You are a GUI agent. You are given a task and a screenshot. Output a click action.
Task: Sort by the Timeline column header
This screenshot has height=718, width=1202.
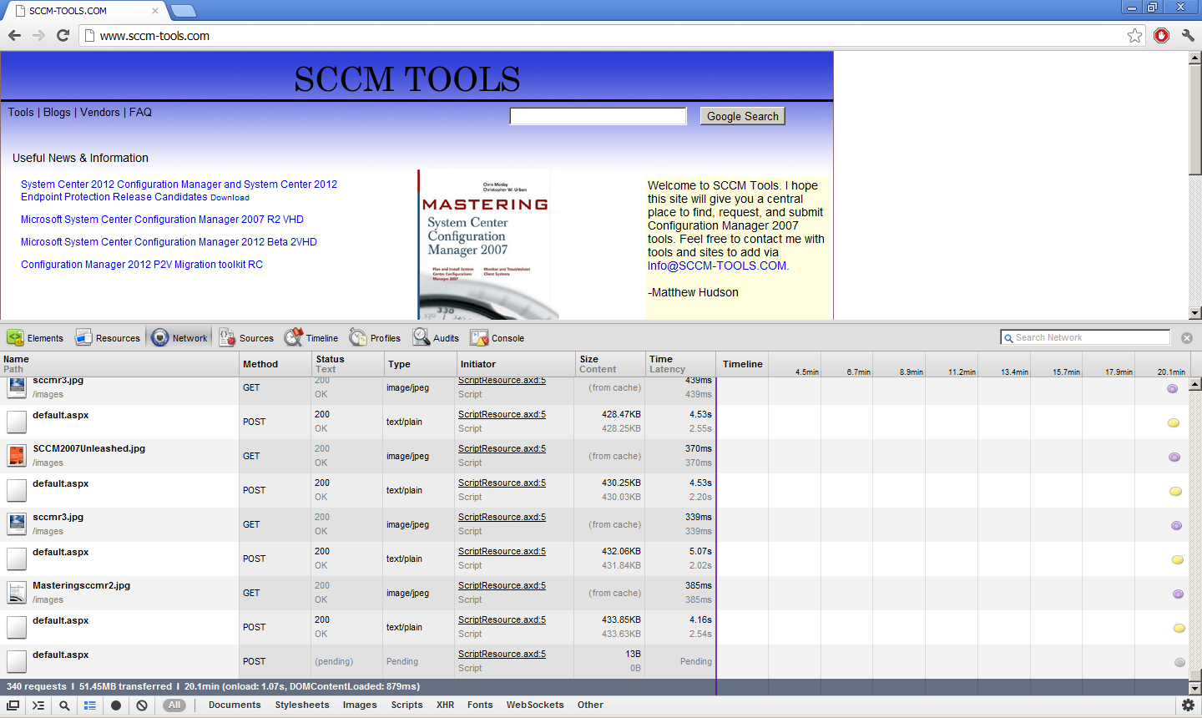coord(742,364)
